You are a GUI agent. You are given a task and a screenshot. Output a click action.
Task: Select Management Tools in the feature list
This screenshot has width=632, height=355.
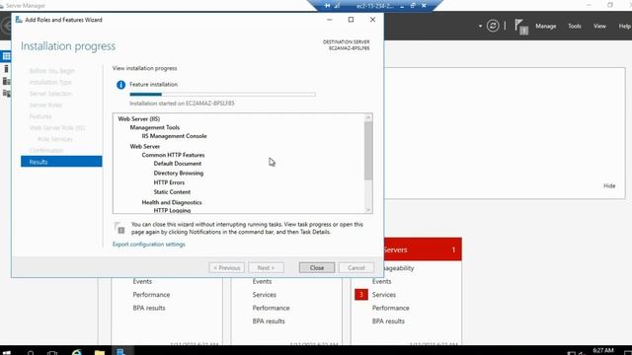click(x=155, y=127)
